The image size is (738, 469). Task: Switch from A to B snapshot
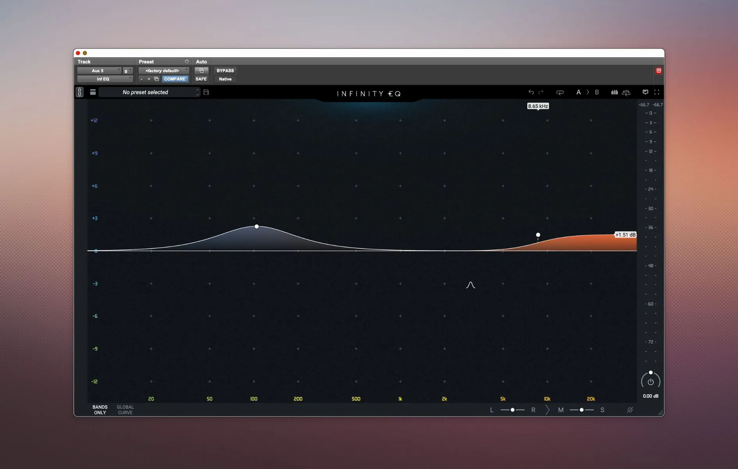point(597,92)
